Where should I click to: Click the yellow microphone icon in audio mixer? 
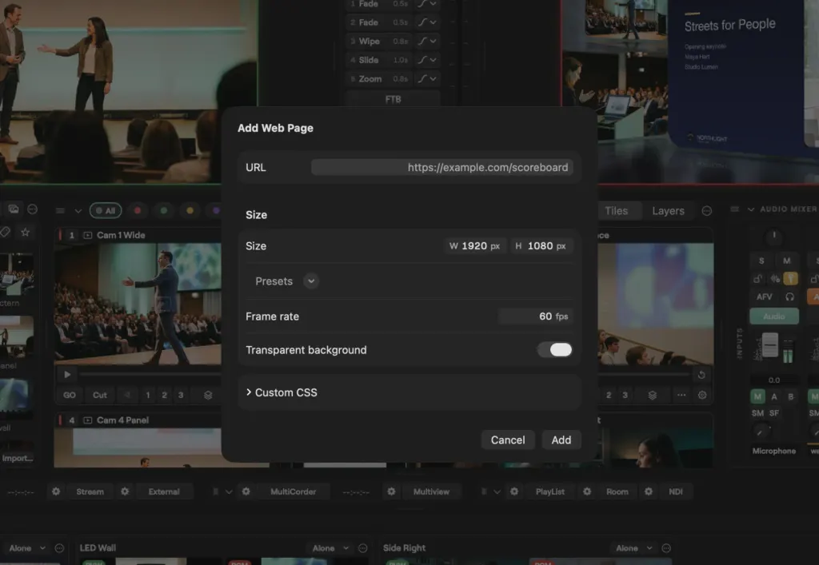coord(790,279)
